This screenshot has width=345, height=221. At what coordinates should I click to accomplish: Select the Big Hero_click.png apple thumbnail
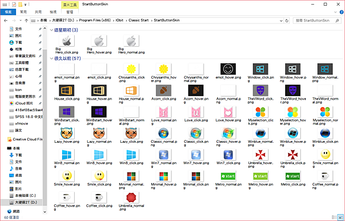(67, 41)
